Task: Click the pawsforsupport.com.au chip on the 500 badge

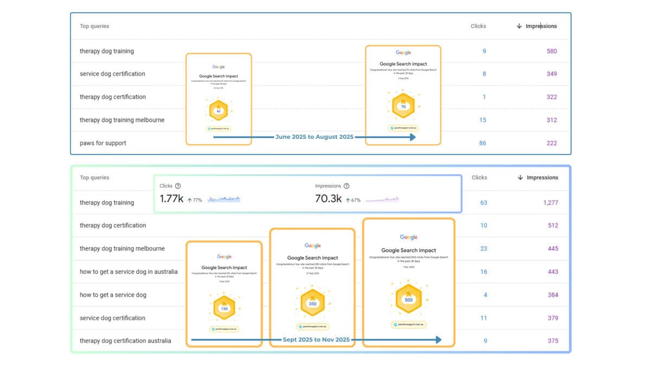Action: [x=409, y=324]
